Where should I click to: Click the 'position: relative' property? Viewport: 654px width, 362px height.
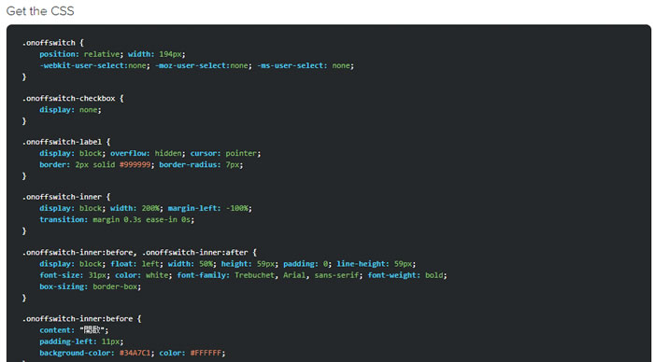pyautogui.click(x=80, y=54)
